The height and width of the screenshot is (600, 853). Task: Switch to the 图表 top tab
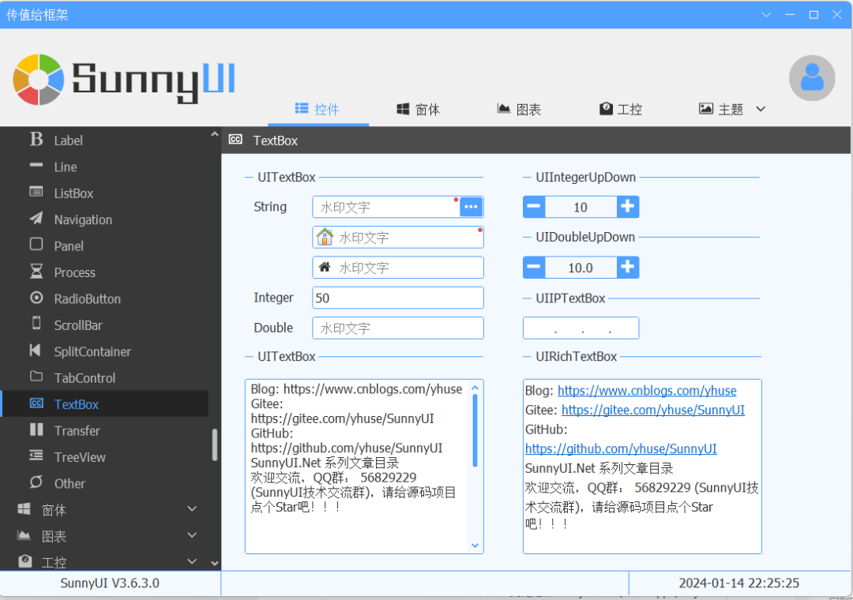tap(519, 109)
